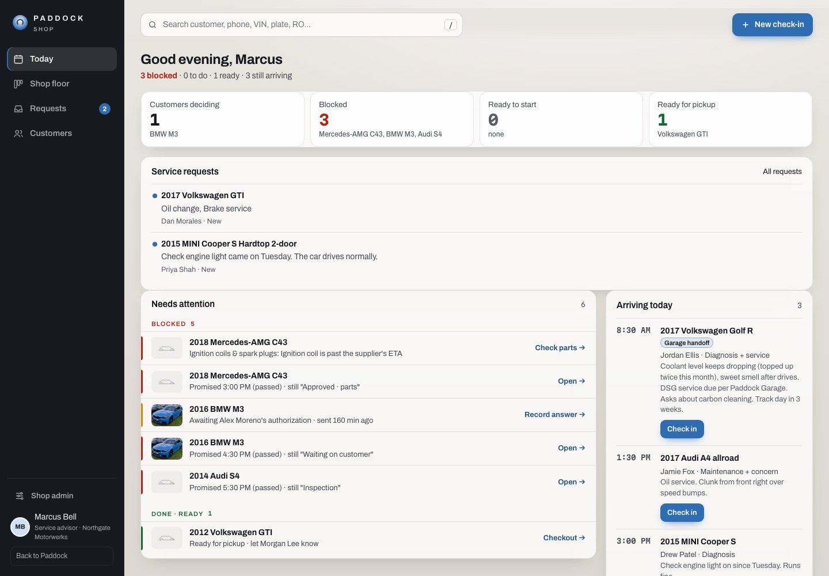Click Back to Paddock button
829x576 pixels.
(x=62, y=556)
